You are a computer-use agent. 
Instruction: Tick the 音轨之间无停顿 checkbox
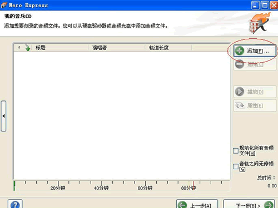[236, 166]
